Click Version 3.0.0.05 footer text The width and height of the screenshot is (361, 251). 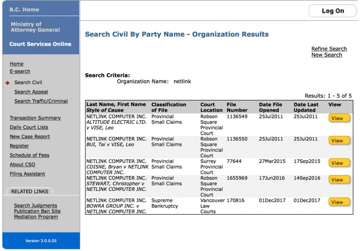click(x=41, y=241)
